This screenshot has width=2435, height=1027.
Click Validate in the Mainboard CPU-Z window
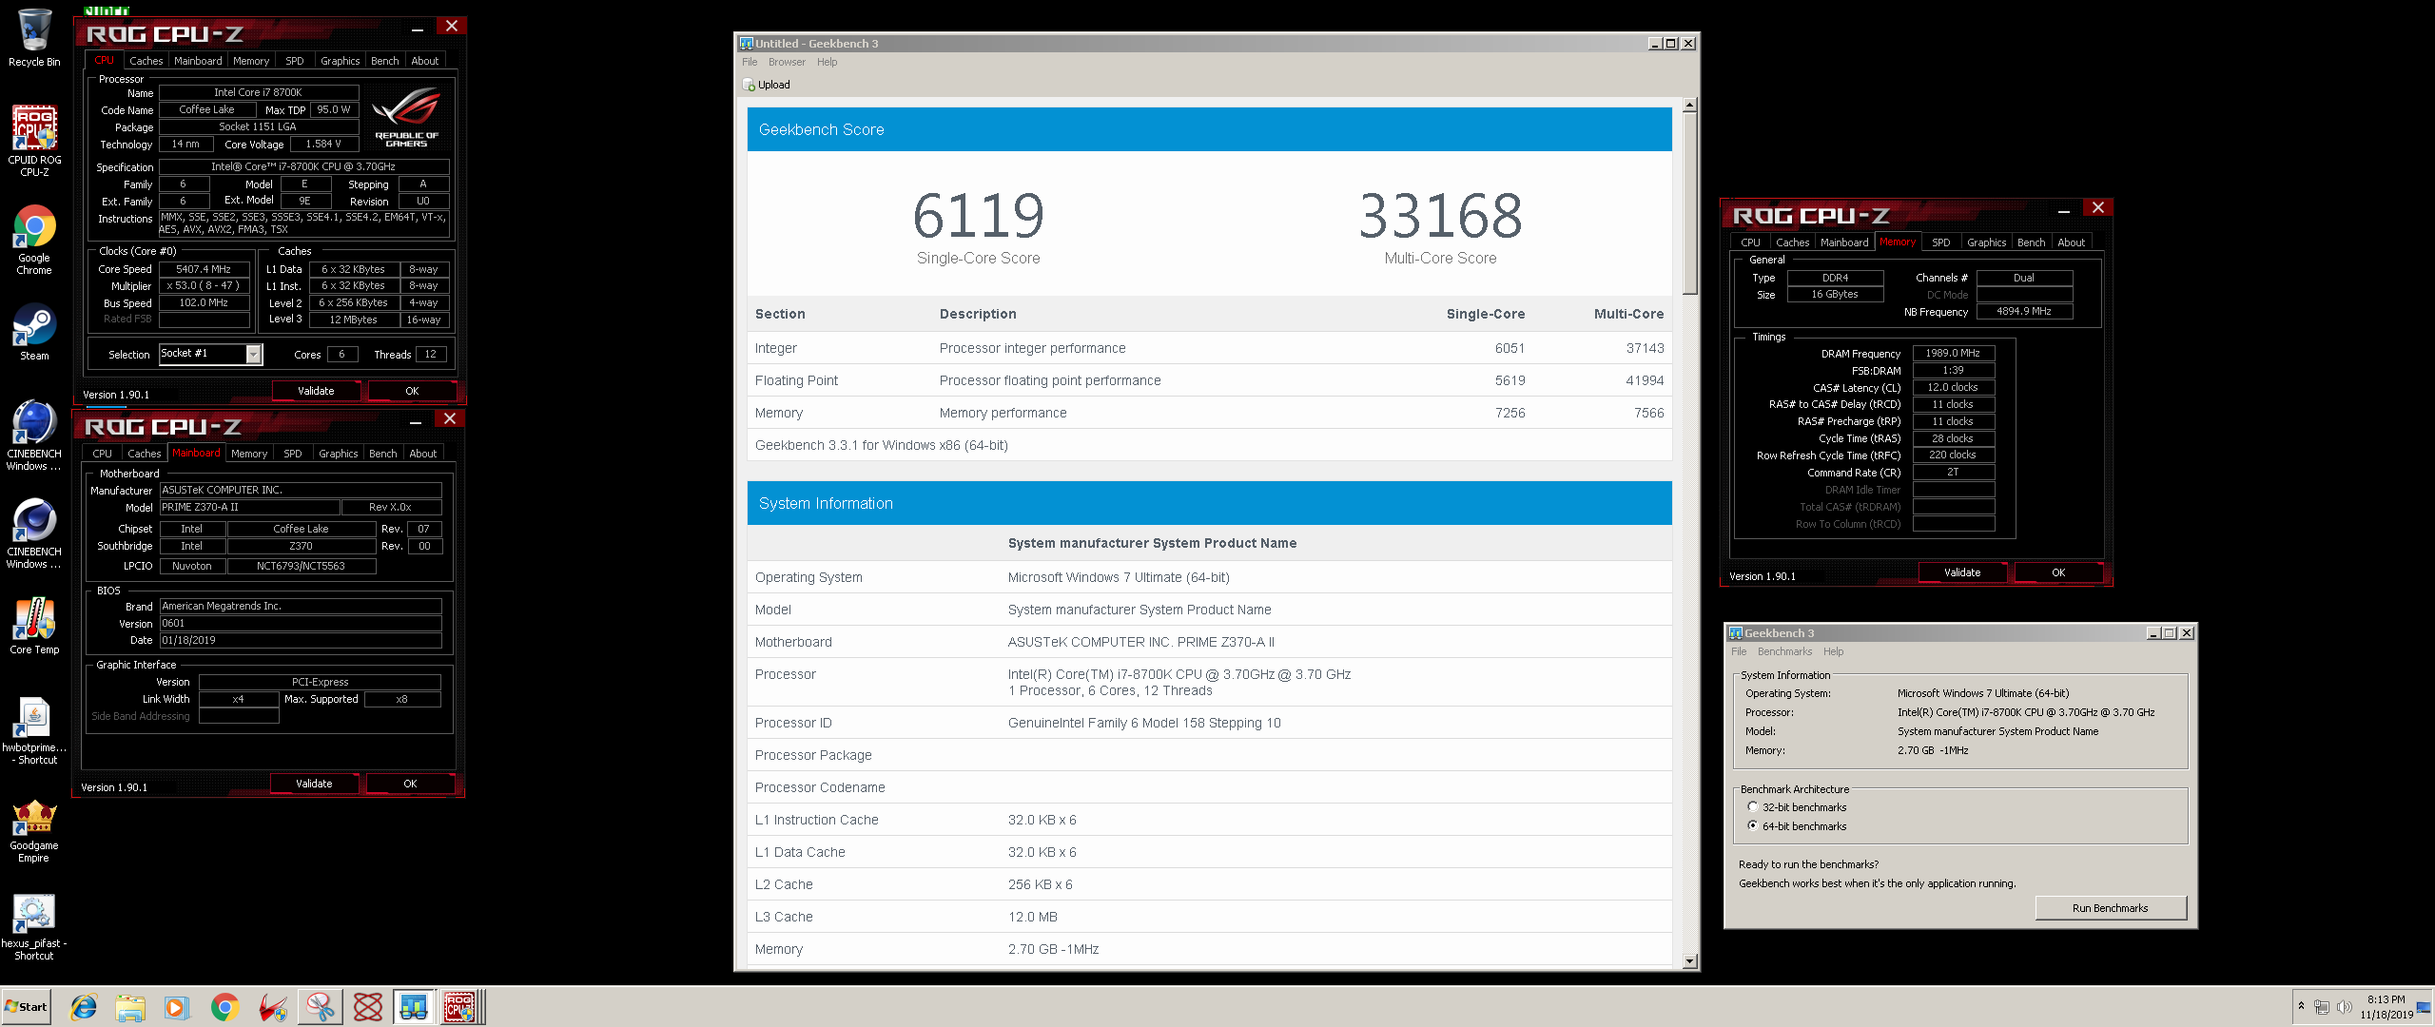(314, 784)
